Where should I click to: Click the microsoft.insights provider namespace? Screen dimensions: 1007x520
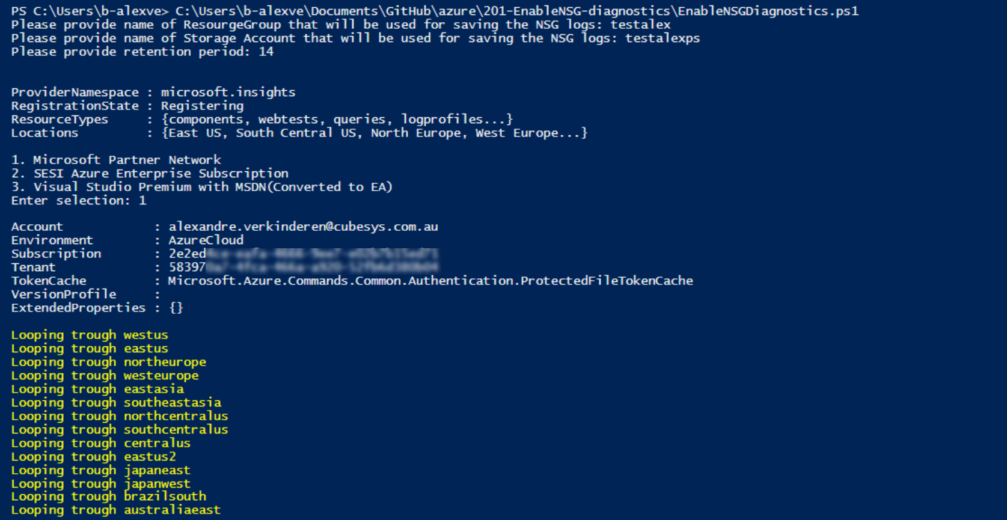click(228, 92)
